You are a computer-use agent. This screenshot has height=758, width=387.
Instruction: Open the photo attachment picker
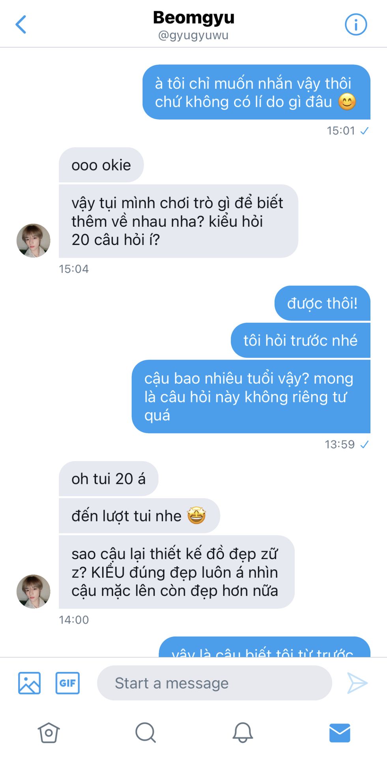[29, 683]
